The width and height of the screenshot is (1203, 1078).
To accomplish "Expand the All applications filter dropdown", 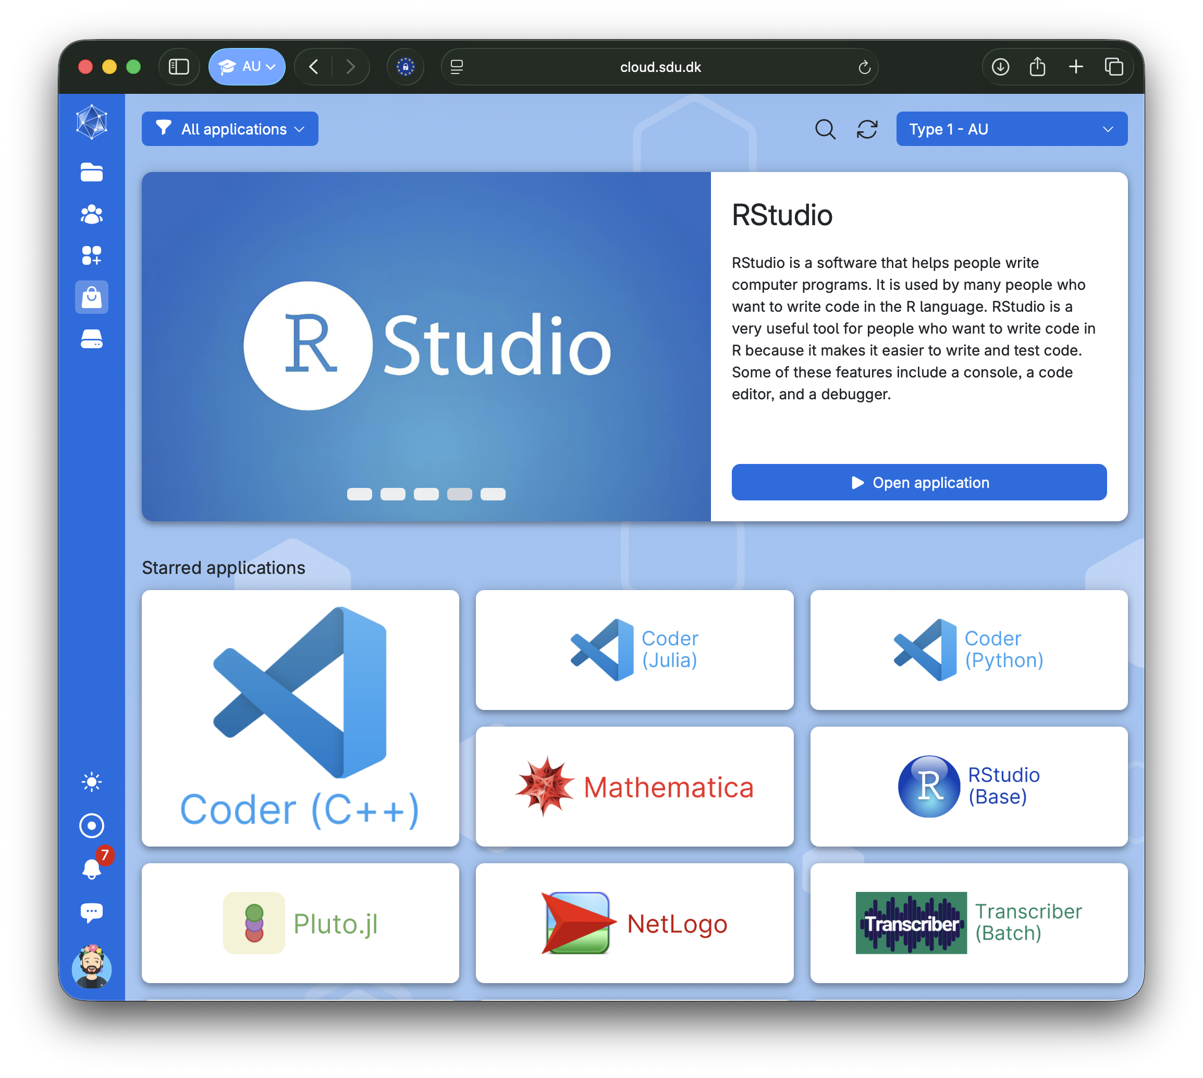I will [230, 129].
